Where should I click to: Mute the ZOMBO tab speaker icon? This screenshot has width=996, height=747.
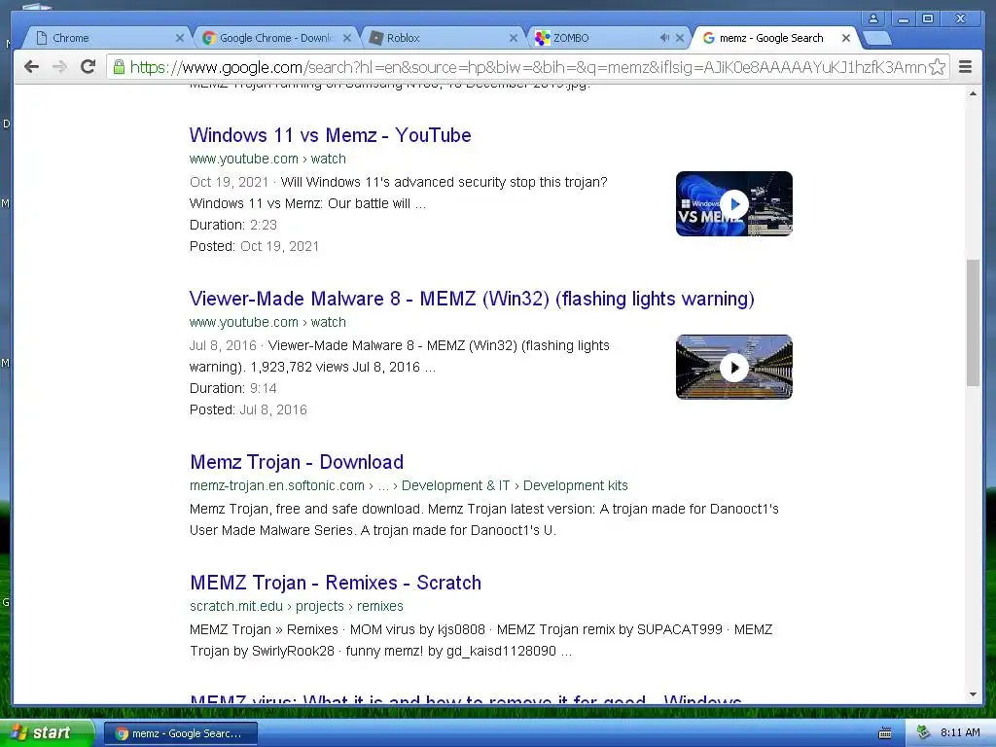664,38
